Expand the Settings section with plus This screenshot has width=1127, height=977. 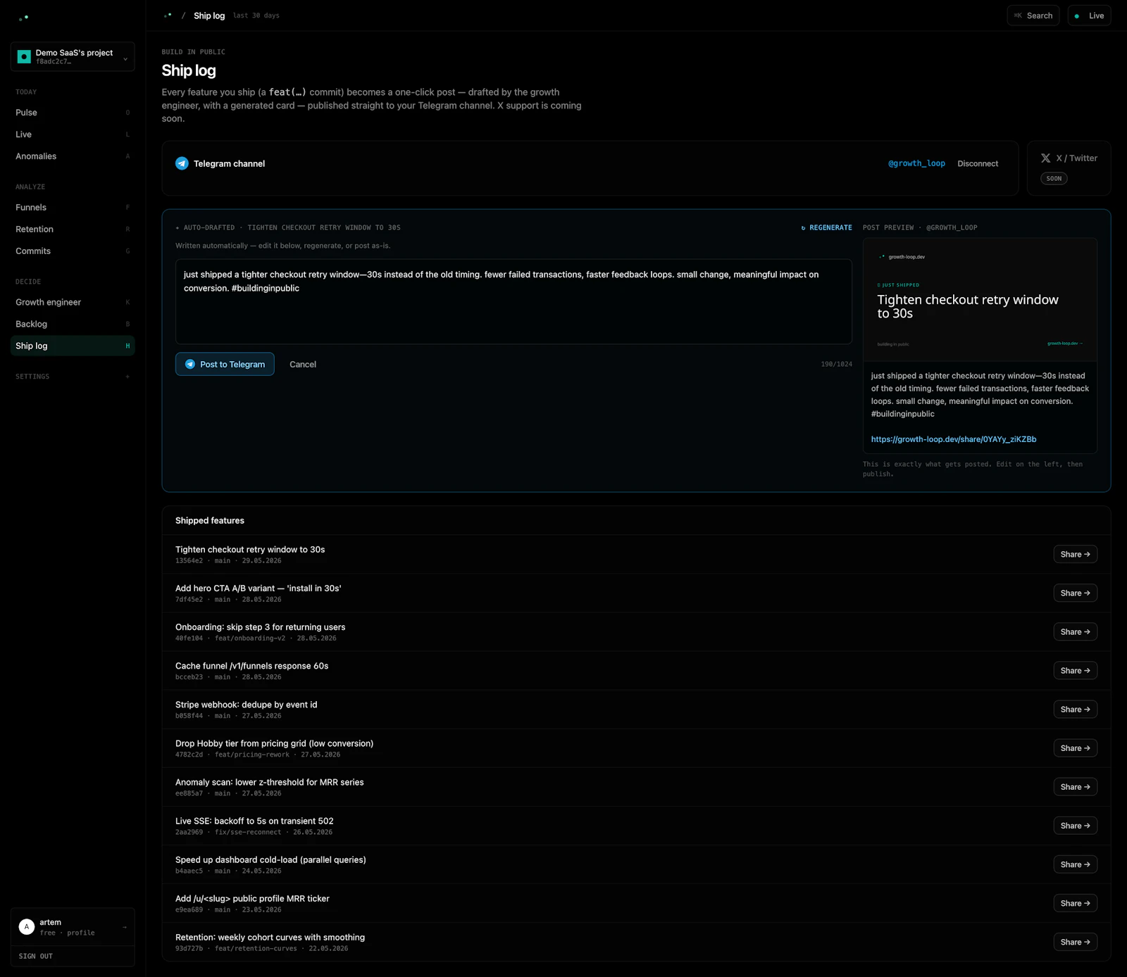(127, 377)
